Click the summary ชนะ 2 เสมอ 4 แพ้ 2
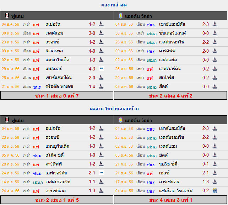 click(170, 96)
